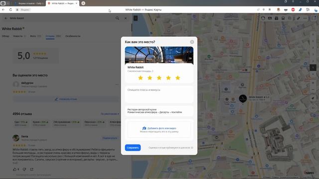Toggle the 3D map tilt button

point(313,108)
